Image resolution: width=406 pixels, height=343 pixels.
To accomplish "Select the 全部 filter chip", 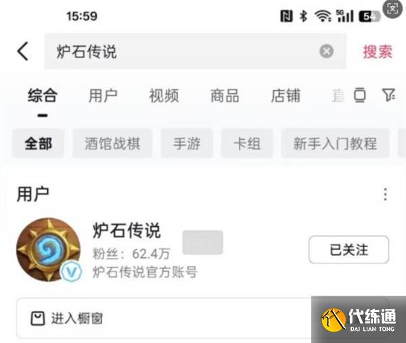I will click(39, 143).
